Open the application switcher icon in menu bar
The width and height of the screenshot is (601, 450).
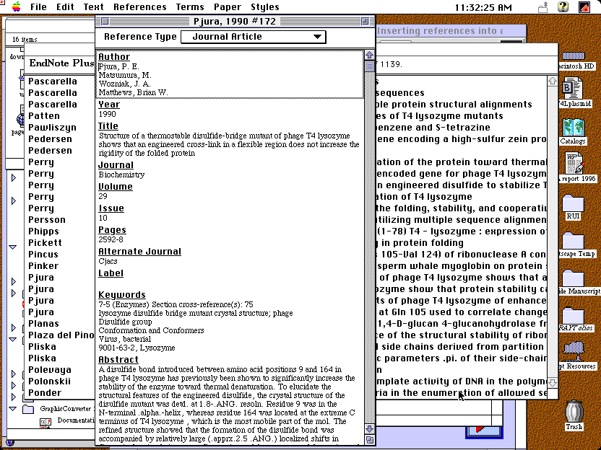click(584, 7)
